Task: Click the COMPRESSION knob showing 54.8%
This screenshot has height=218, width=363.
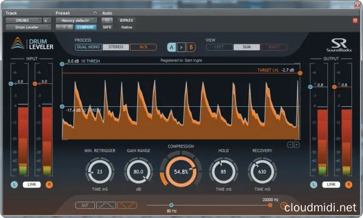Action: point(181,172)
